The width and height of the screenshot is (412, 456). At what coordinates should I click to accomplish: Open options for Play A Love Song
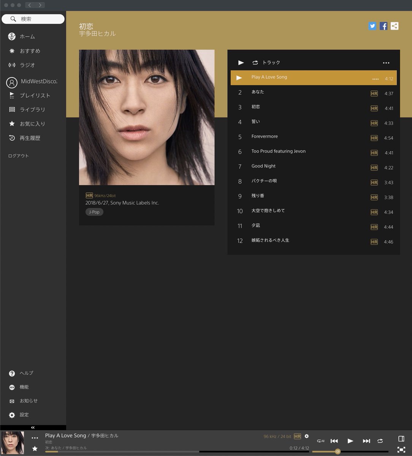coord(376,79)
